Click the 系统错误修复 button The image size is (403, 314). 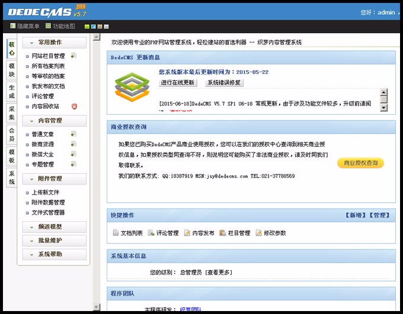coord(224,83)
